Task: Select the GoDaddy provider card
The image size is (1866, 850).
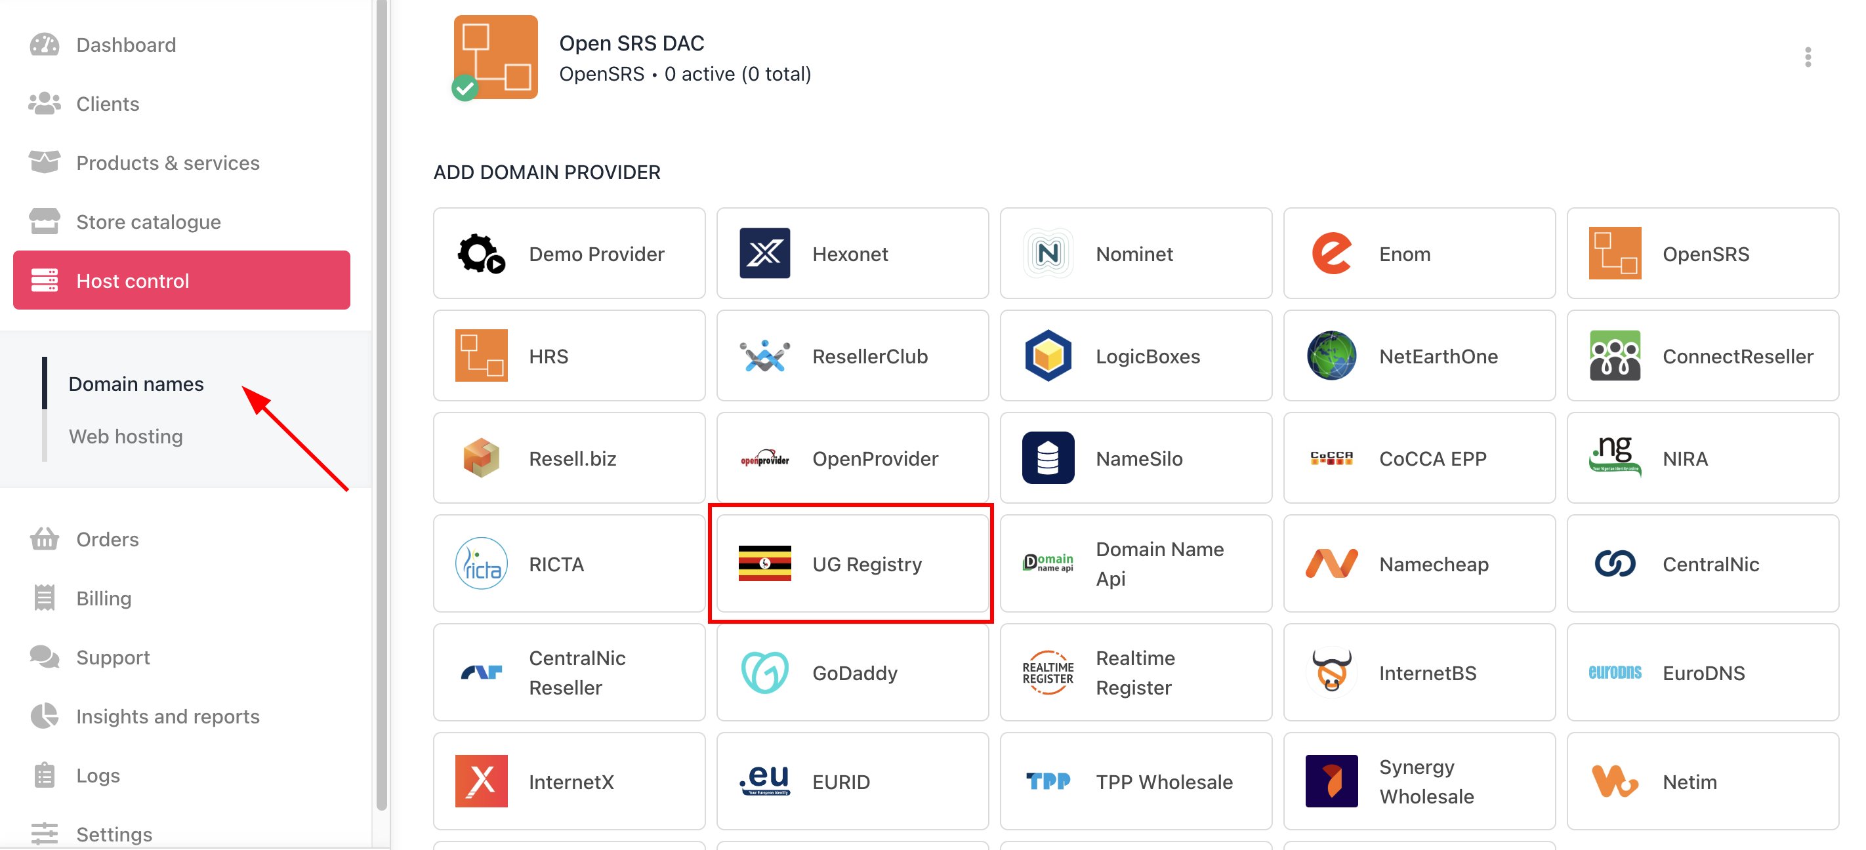Action: [x=852, y=672]
